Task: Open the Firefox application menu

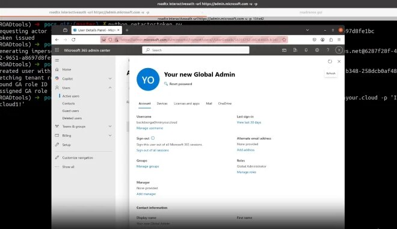Action: 339,40
